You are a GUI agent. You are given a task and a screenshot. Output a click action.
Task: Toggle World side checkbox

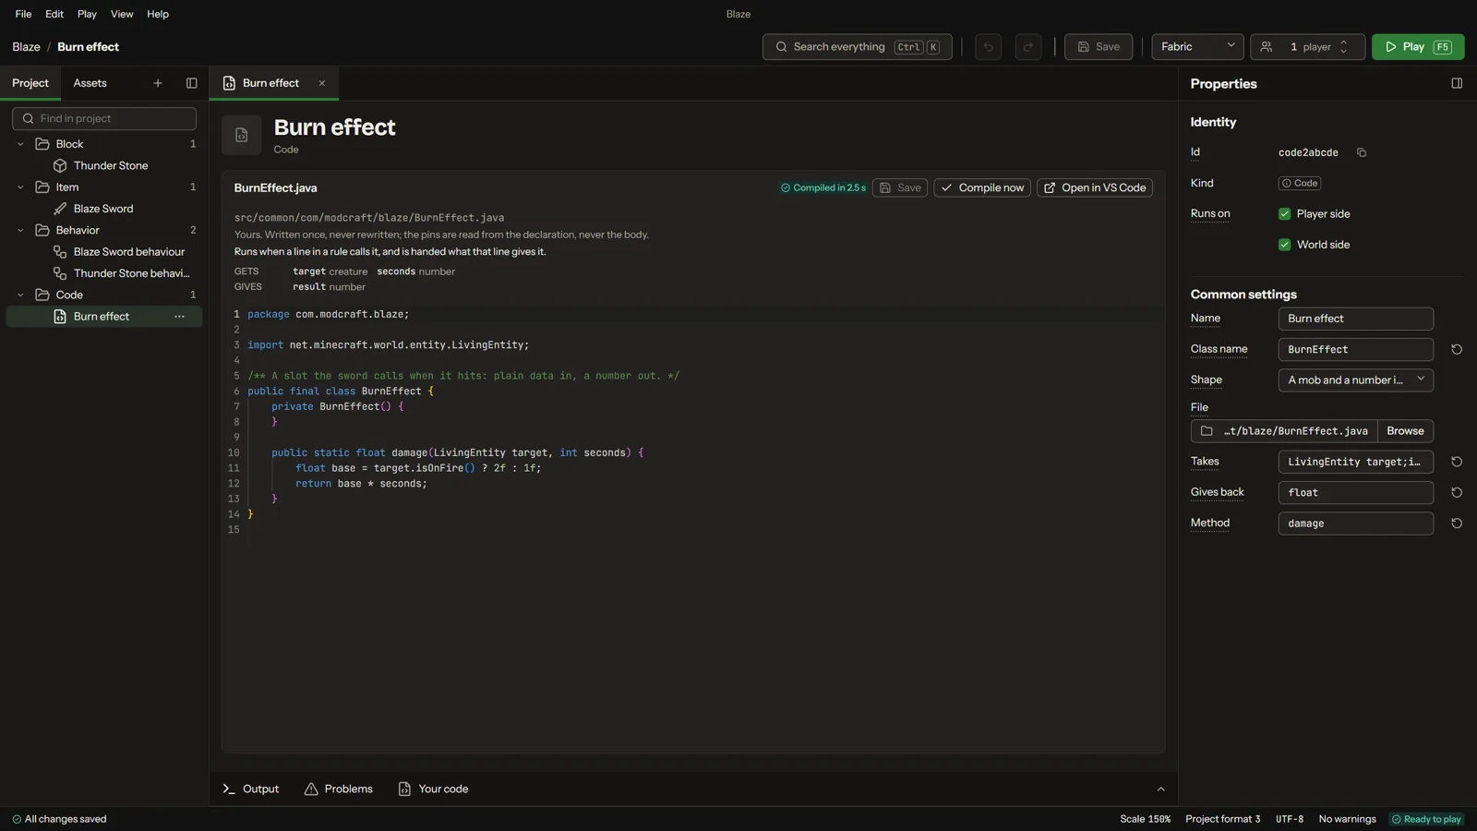tap(1284, 245)
